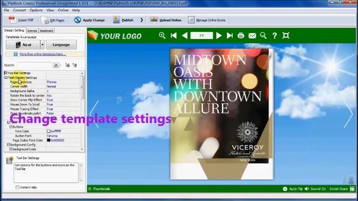Select Show Corner Flip Effect value

click(x=50, y=100)
